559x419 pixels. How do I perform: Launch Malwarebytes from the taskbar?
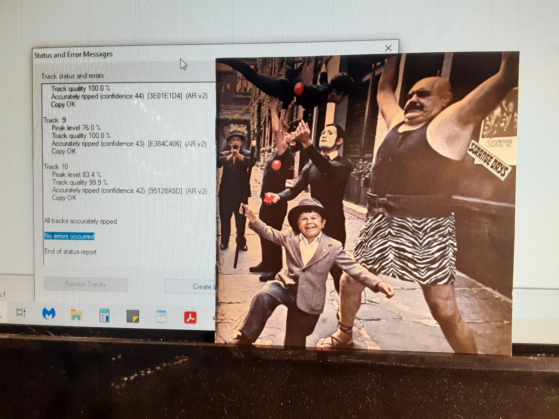click(x=49, y=313)
